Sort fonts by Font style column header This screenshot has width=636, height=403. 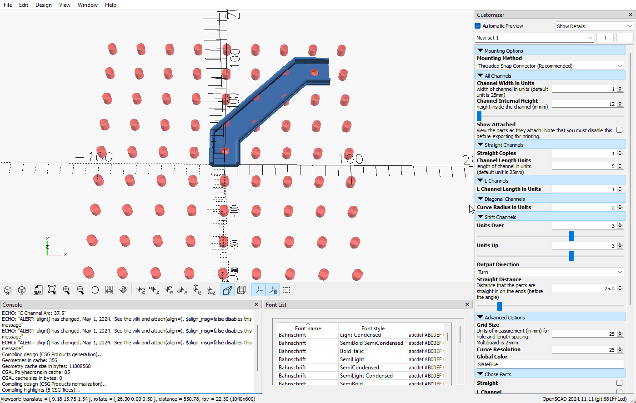373,328
